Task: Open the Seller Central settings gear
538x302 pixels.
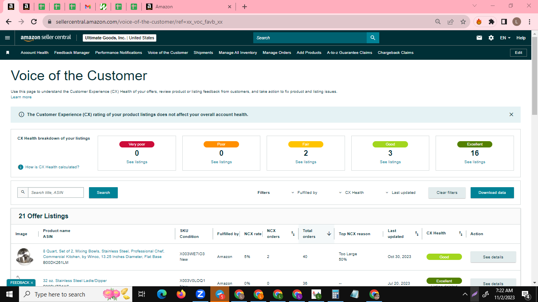Action: point(491,38)
